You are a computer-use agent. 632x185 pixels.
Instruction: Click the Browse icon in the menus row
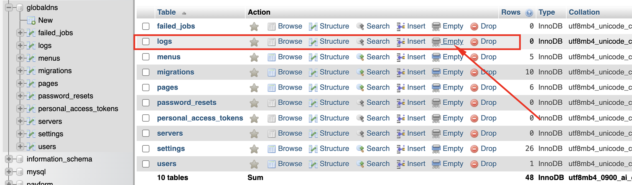[271, 57]
